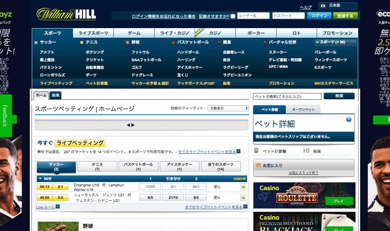Open the プロモーション main tab

tap(337, 33)
